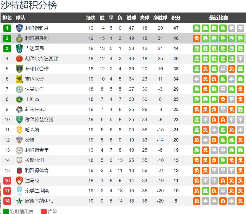Click the green 吉达国民 club badge
This screenshot has height=214, width=246.
19,48
